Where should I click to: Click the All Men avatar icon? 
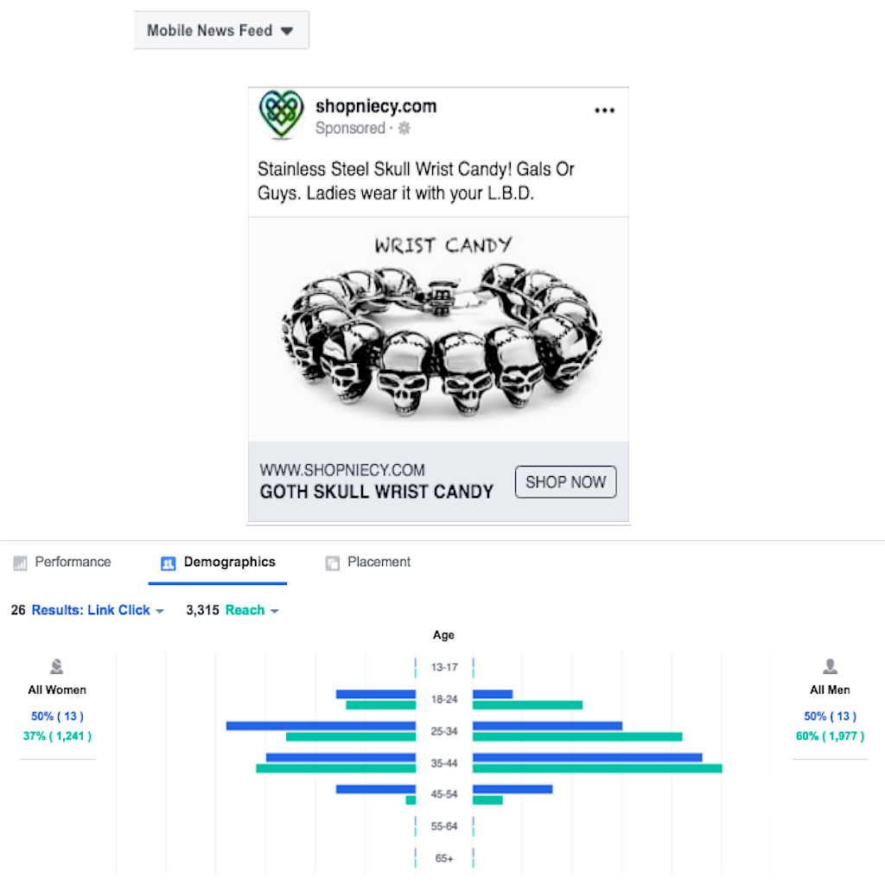point(830,667)
